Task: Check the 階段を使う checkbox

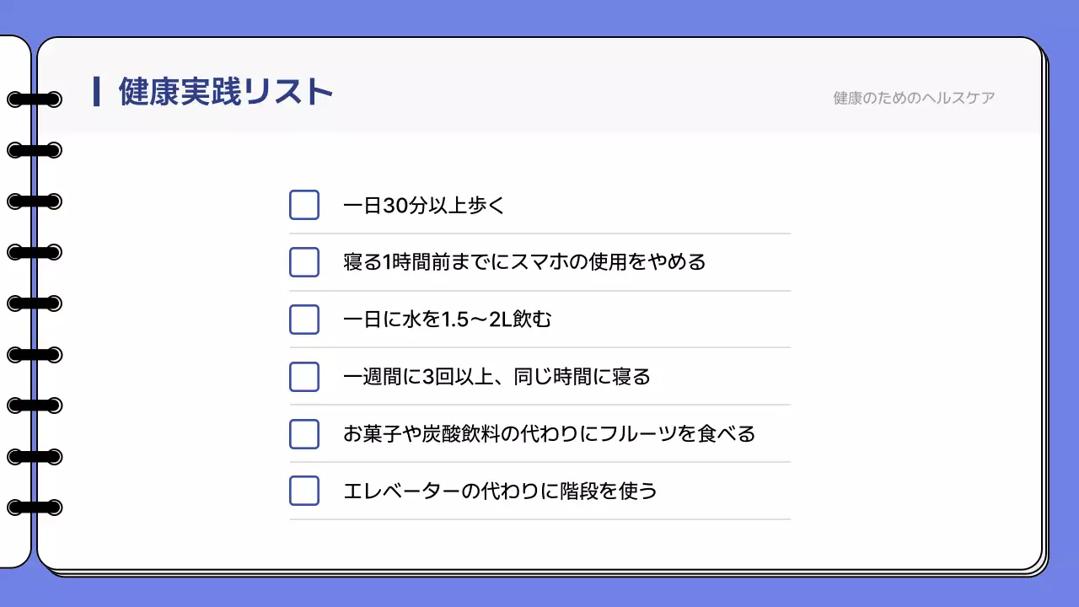Action: click(x=304, y=491)
